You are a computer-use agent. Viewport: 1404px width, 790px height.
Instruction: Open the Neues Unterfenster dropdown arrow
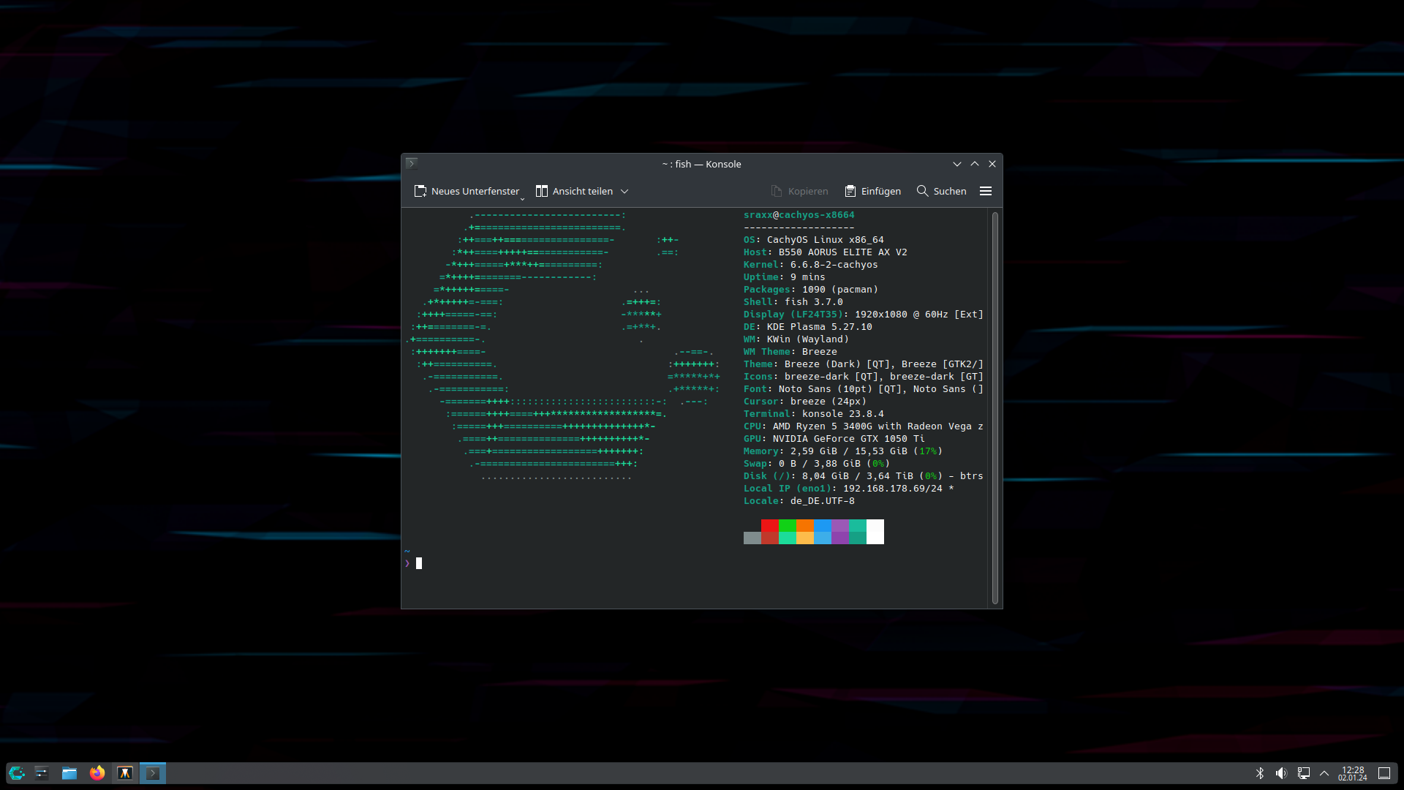(x=522, y=198)
